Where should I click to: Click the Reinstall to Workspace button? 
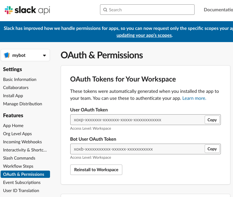coord(96,170)
